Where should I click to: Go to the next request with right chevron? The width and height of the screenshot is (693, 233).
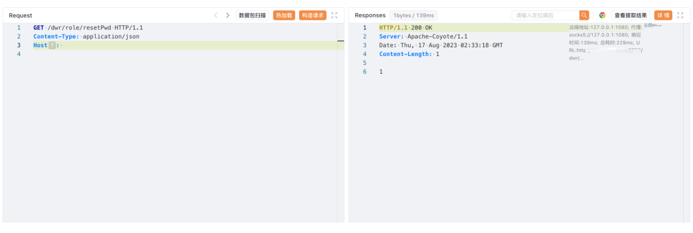coord(227,16)
